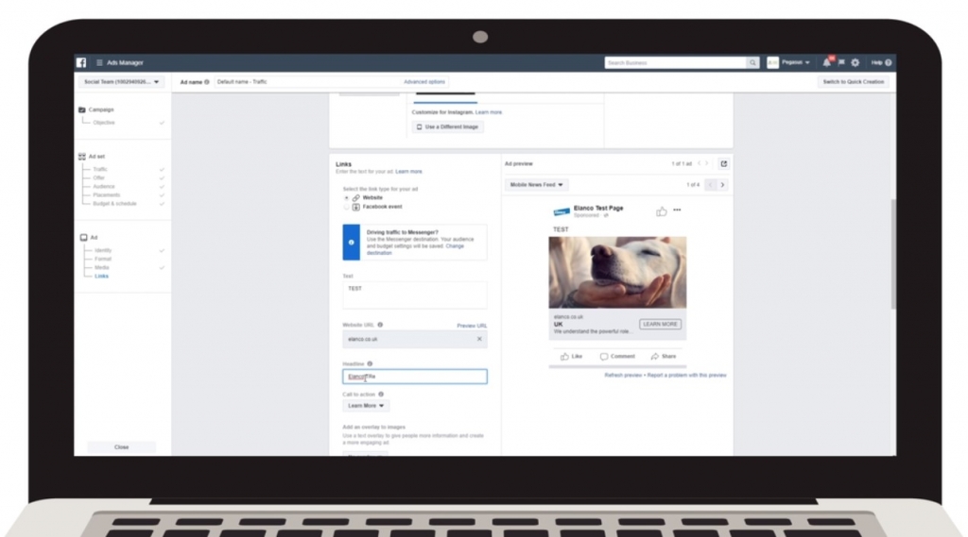Open the settings gear in top bar

[x=855, y=62]
